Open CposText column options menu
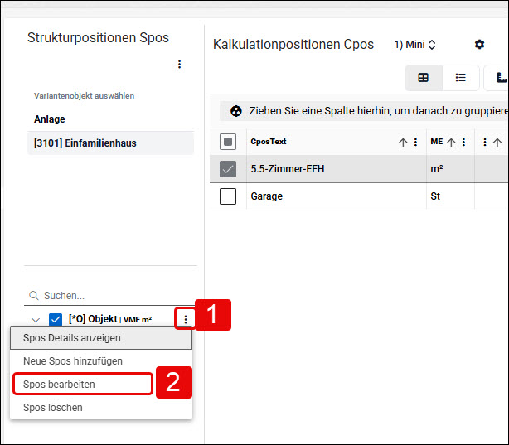The height and width of the screenshot is (445, 509). tap(415, 143)
